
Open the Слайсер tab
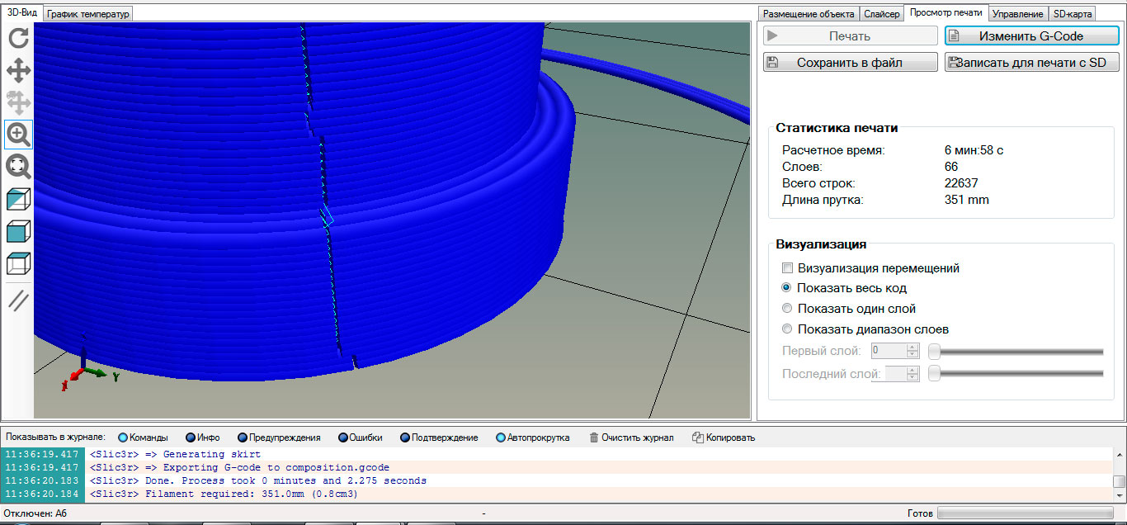click(881, 14)
